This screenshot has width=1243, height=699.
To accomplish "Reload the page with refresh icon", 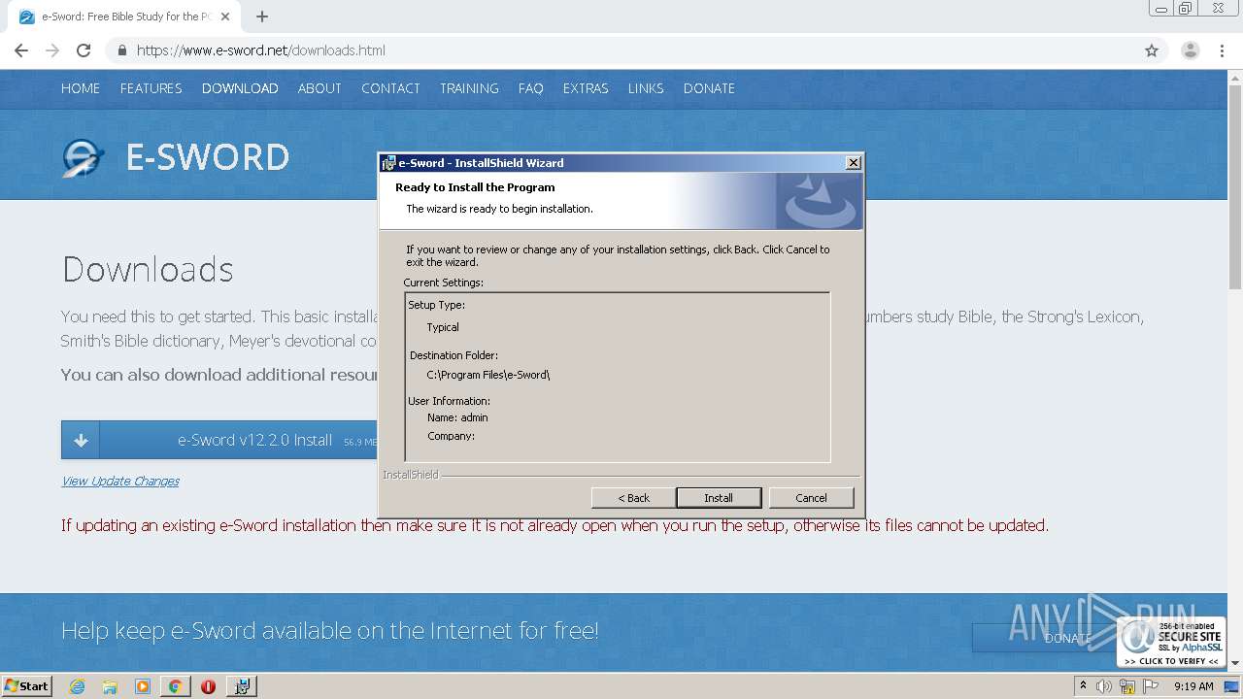I will click(x=84, y=50).
